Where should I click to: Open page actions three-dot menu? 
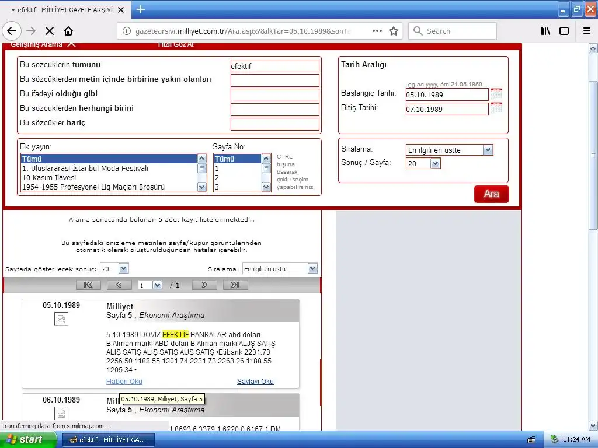pos(377,32)
